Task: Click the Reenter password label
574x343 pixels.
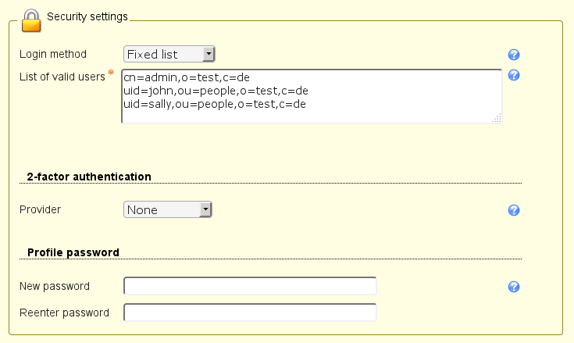Action: tap(64, 313)
